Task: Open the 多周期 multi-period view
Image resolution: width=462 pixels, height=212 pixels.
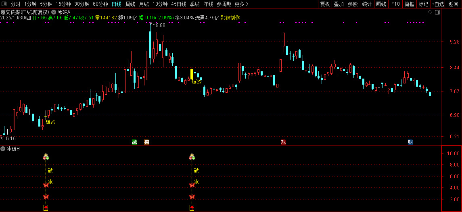Action: 224,4
